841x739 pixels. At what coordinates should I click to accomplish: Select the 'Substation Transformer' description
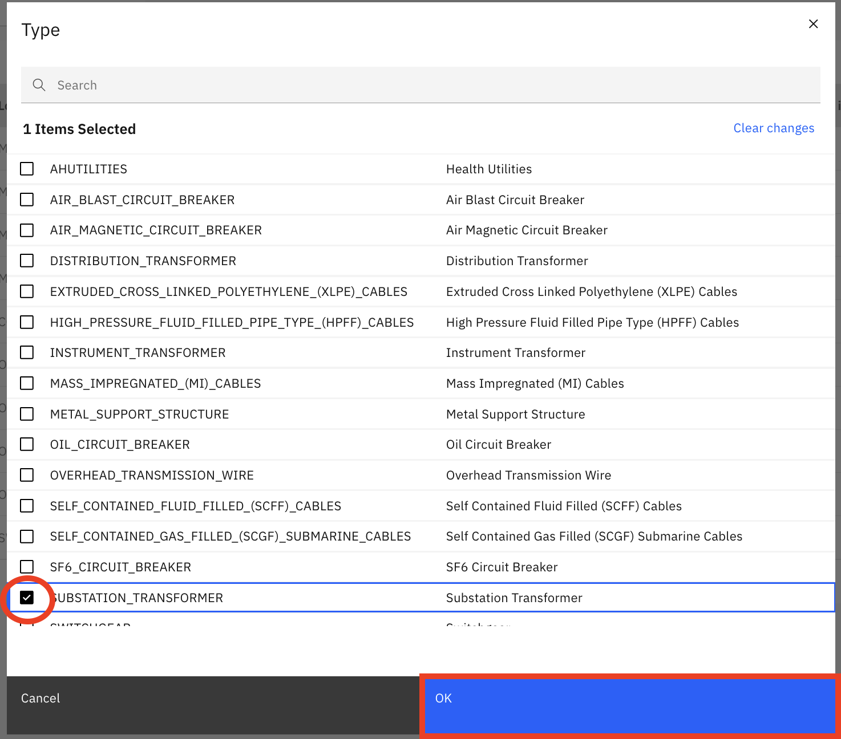tap(514, 598)
